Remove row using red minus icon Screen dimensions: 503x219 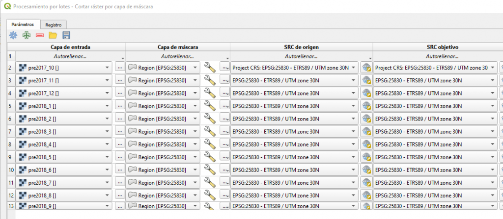(40, 35)
